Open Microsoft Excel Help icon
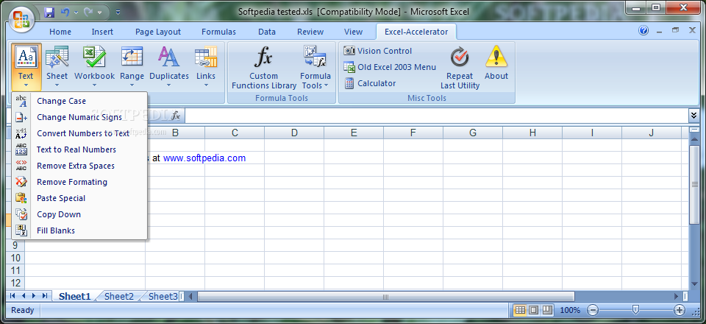706x324 pixels. [x=643, y=31]
